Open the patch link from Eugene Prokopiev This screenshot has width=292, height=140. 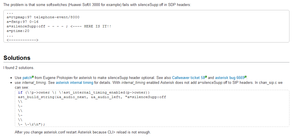click(27, 78)
